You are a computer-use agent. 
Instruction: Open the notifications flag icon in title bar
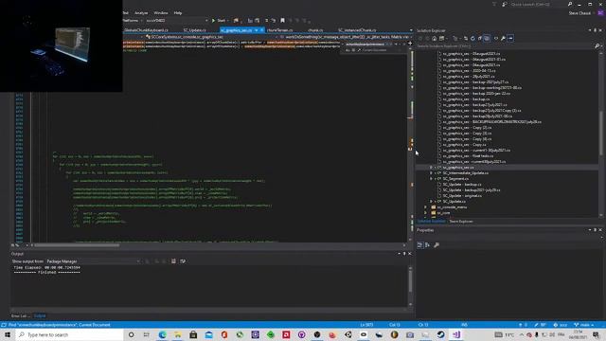[494, 4]
